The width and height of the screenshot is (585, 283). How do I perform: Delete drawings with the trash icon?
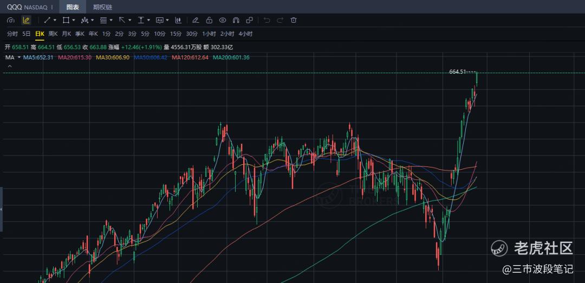tap(294, 20)
